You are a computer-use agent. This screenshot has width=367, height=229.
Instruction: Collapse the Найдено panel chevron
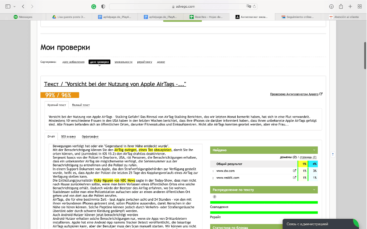(x=314, y=150)
